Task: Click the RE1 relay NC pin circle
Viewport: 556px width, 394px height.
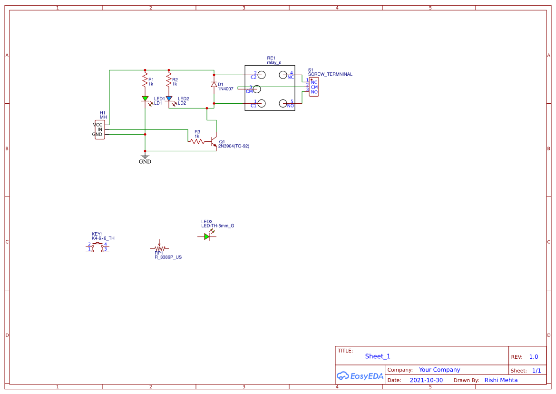Action: [283, 75]
